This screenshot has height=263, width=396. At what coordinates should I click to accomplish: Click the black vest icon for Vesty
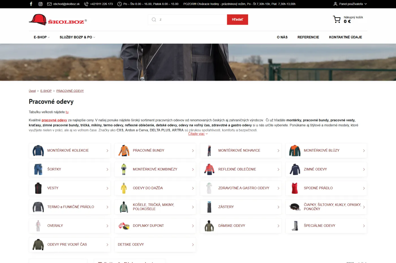click(38, 188)
